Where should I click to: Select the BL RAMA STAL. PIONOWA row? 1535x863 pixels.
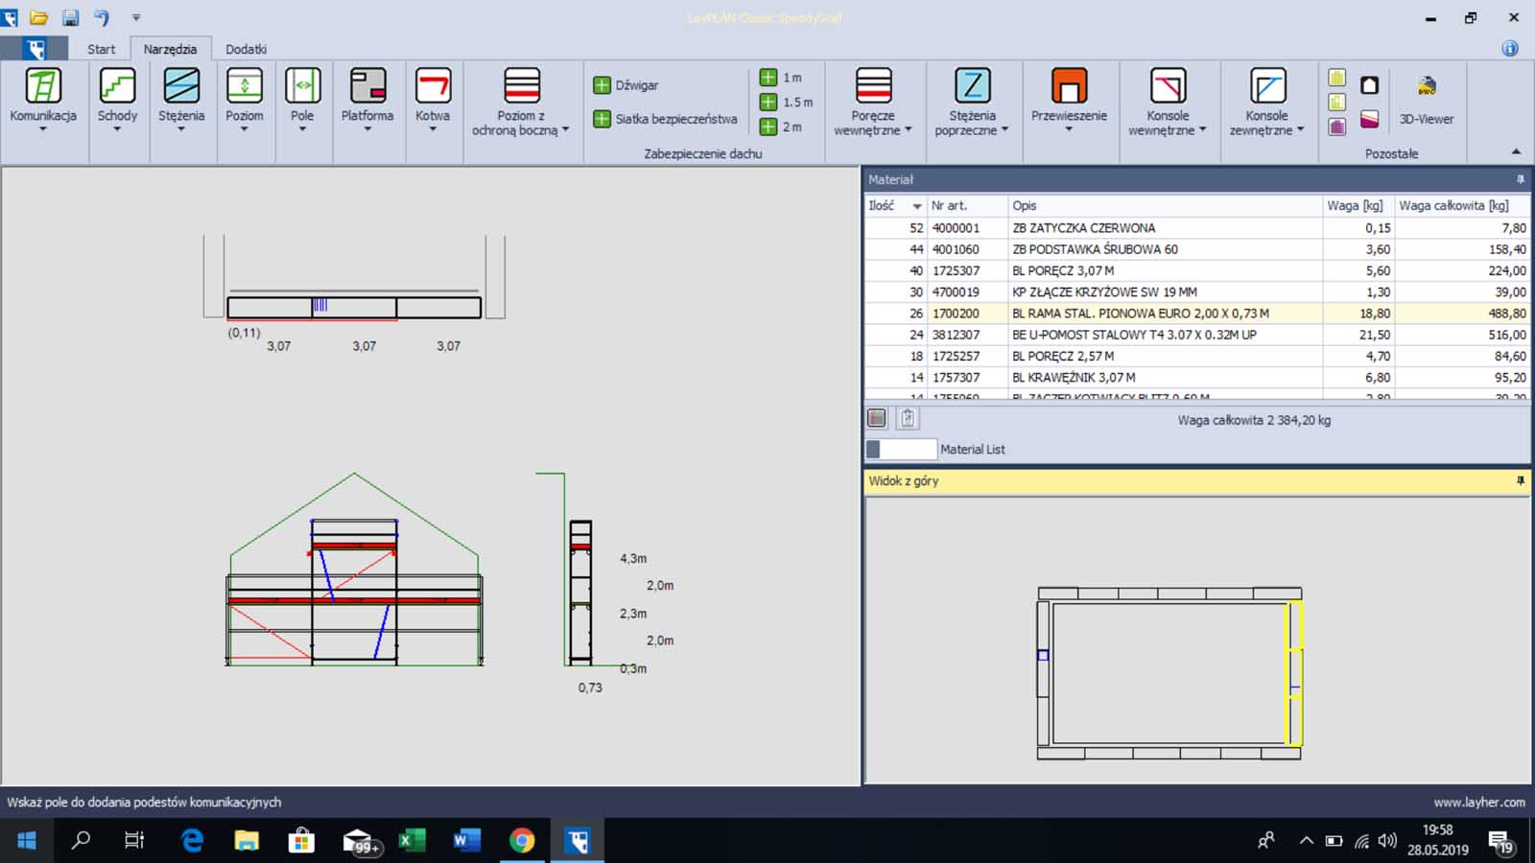[1140, 314]
